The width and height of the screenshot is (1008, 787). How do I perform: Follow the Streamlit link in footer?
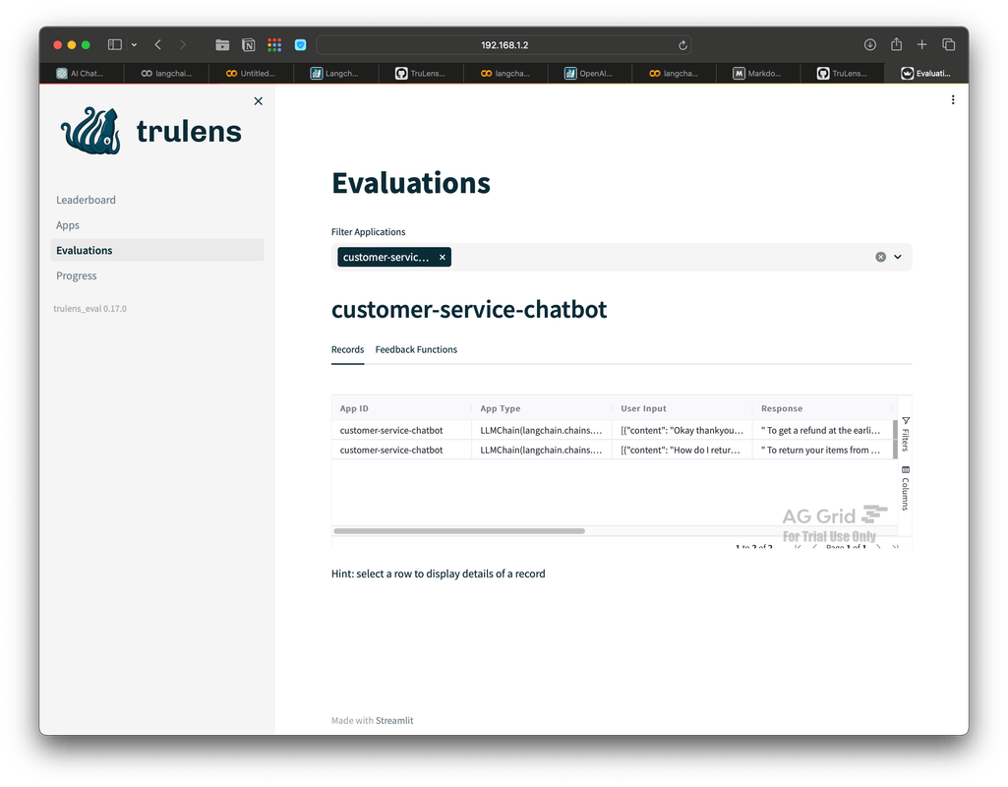[394, 720]
